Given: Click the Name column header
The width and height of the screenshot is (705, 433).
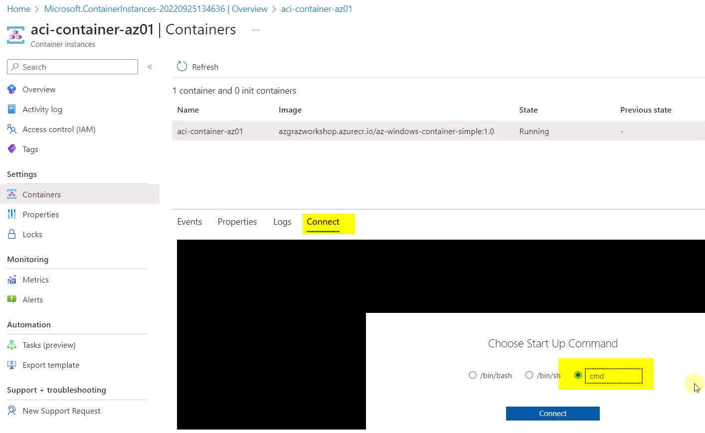Looking at the screenshot, I should point(188,110).
